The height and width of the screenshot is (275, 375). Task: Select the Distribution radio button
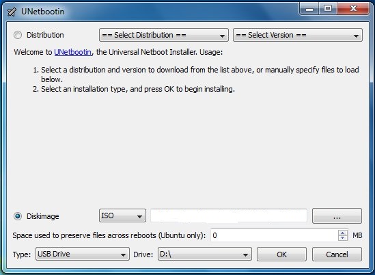coord(18,35)
